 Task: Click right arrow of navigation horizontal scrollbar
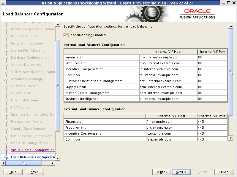point(53,163)
